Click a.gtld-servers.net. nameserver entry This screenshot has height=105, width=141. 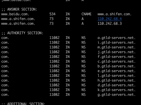[116, 38]
